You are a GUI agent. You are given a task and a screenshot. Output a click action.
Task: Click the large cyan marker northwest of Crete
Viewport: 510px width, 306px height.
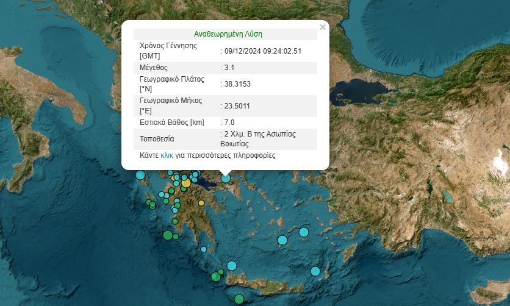click(x=231, y=265)
